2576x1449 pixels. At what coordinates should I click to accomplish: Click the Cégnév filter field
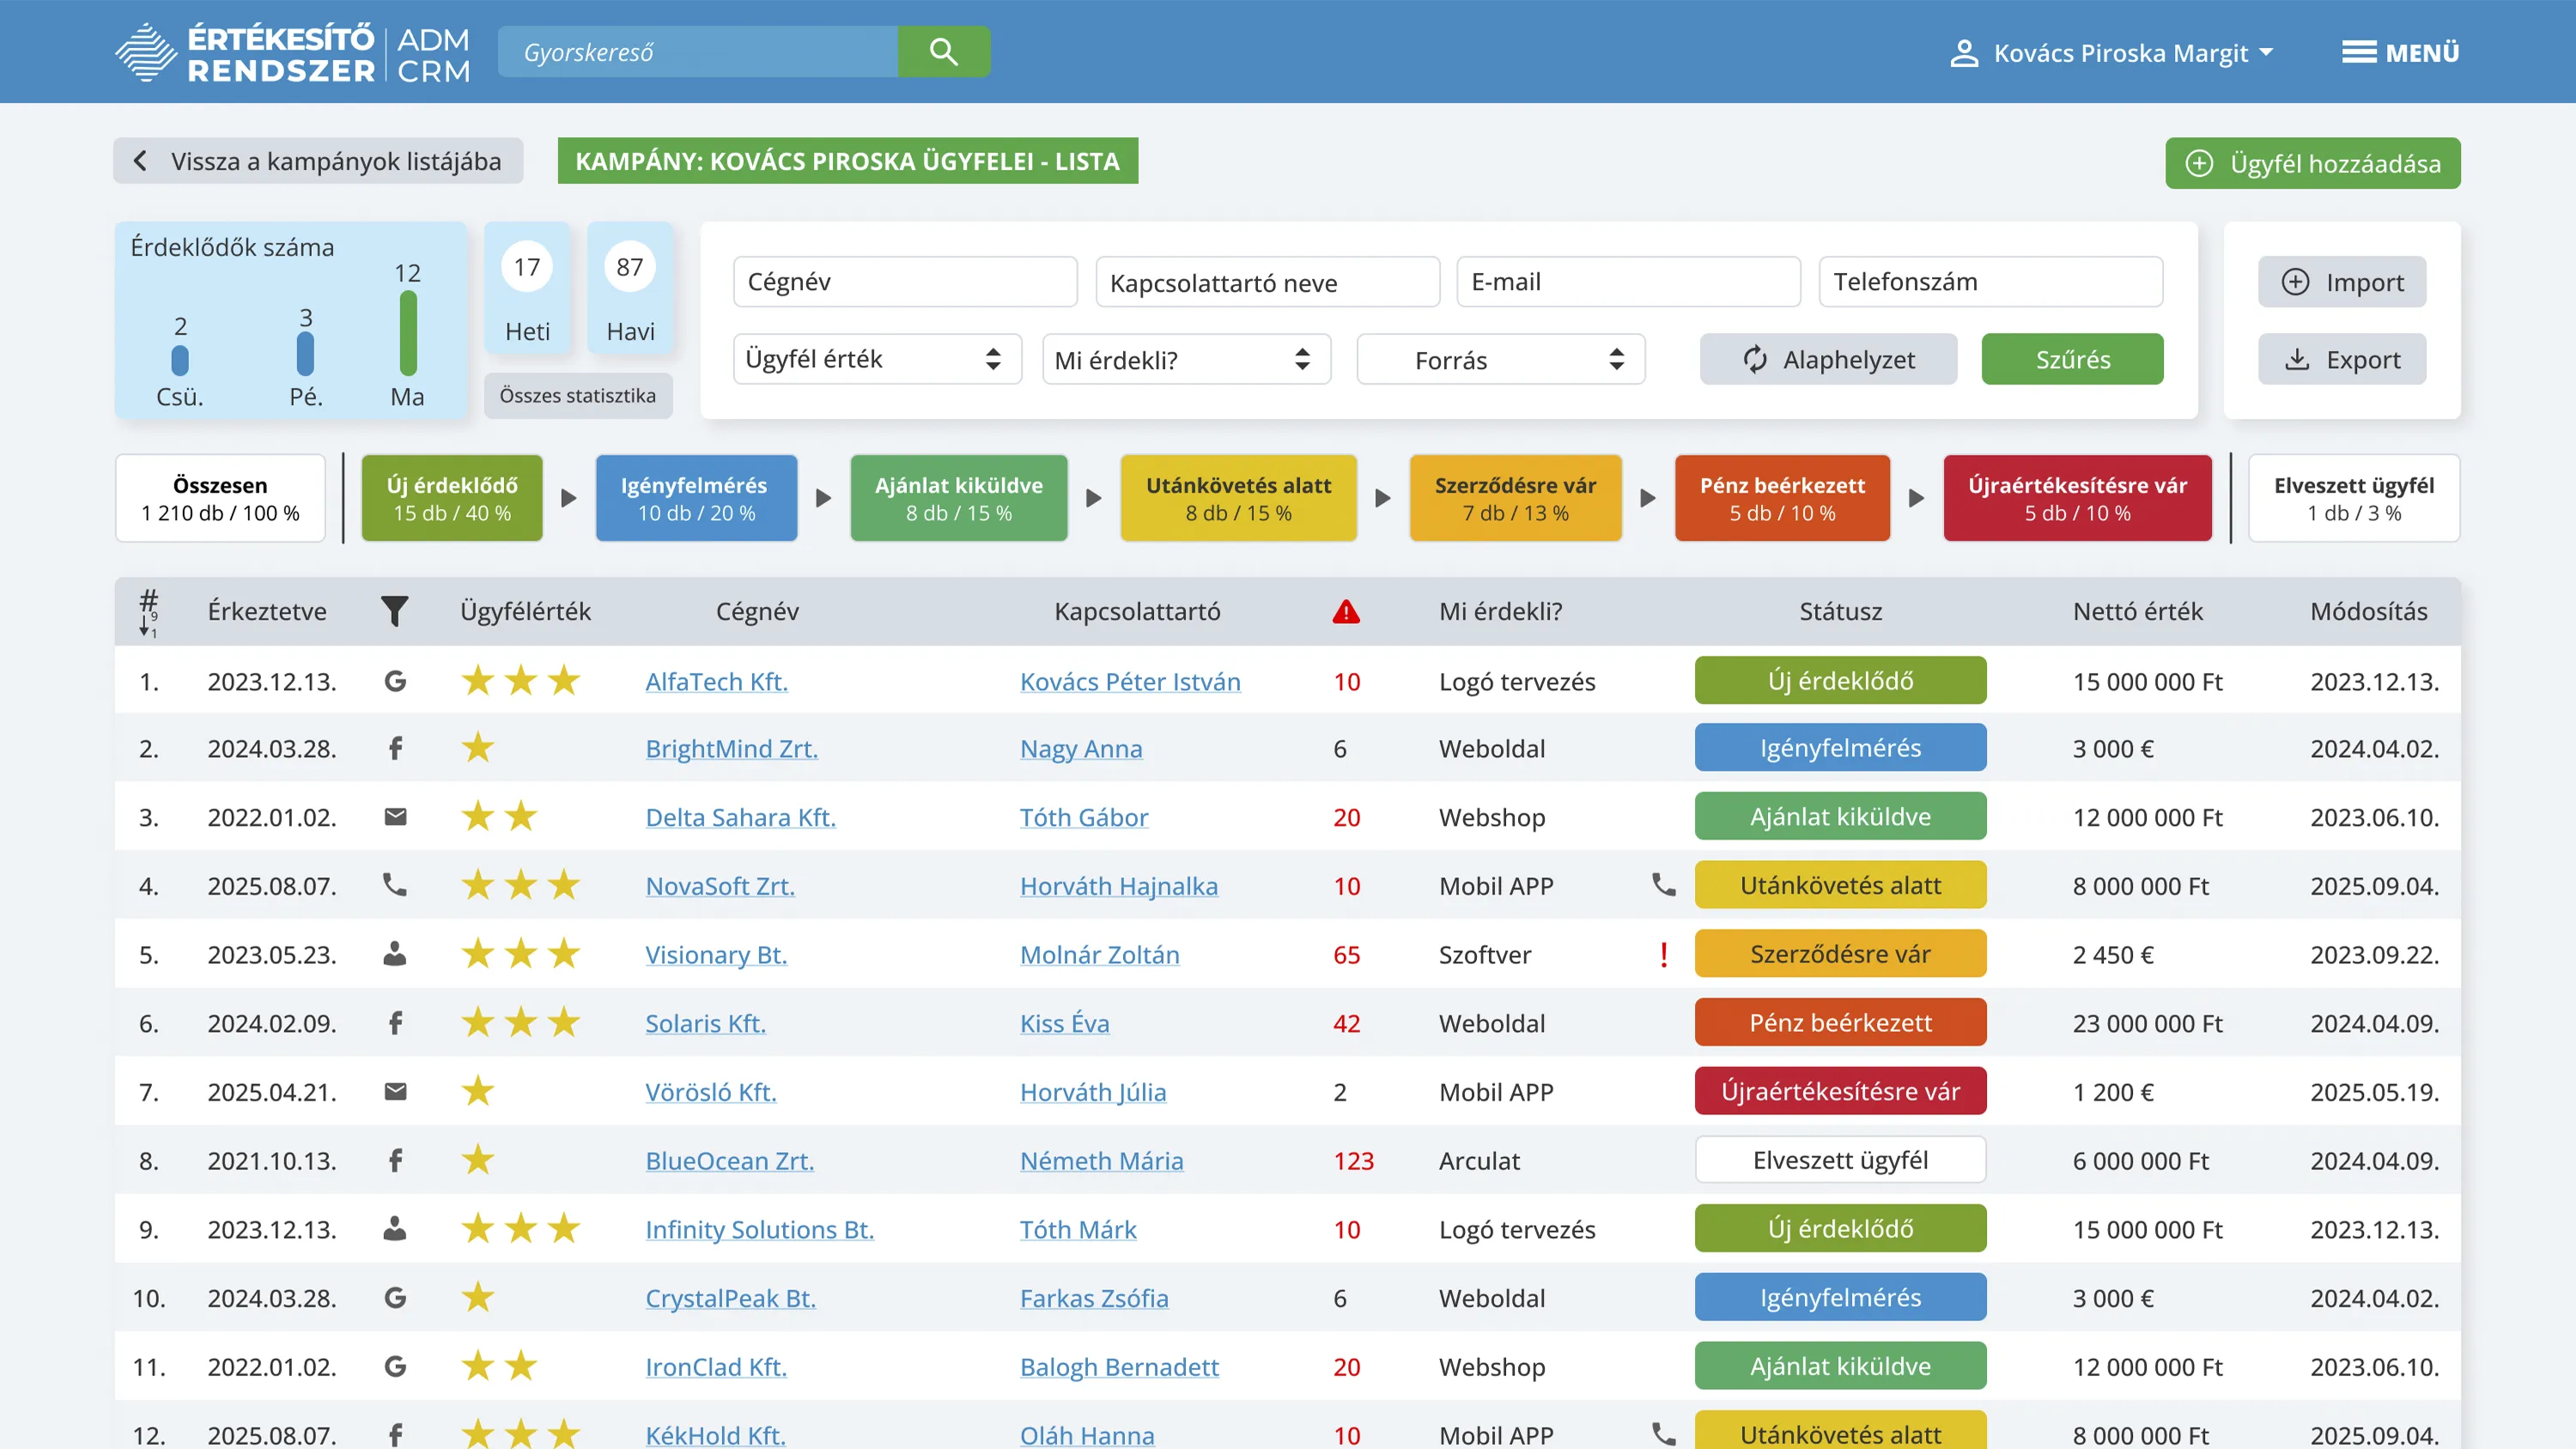[905, 282]
